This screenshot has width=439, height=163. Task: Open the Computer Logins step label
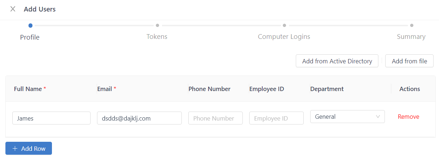284,37
